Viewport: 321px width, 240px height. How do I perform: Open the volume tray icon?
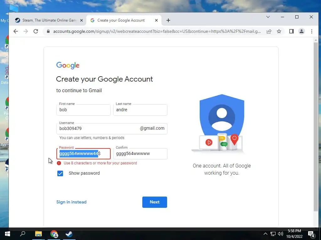click(281, 234)
